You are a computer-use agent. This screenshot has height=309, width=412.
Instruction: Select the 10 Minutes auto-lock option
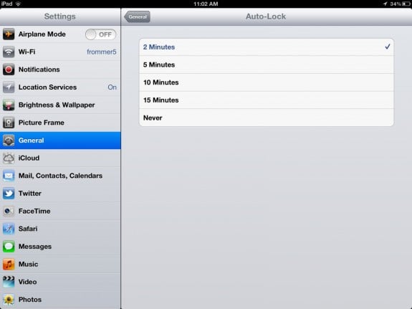[x=267, y=82]
